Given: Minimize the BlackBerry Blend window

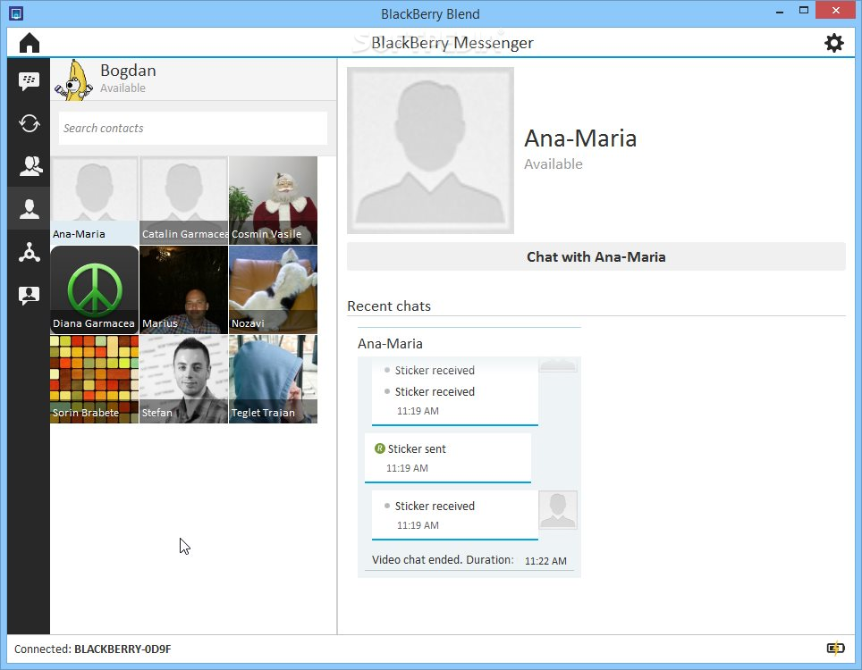Looking at the screenshot, I should [x=780, y=11].
